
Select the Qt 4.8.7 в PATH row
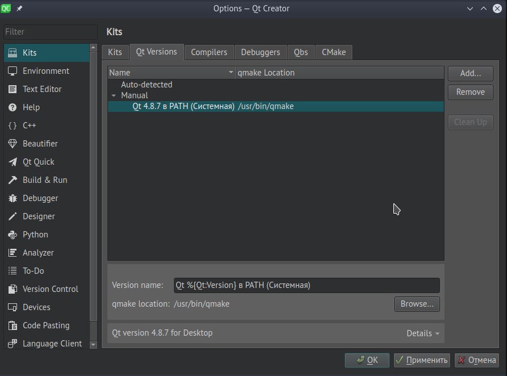coord(276,106)
